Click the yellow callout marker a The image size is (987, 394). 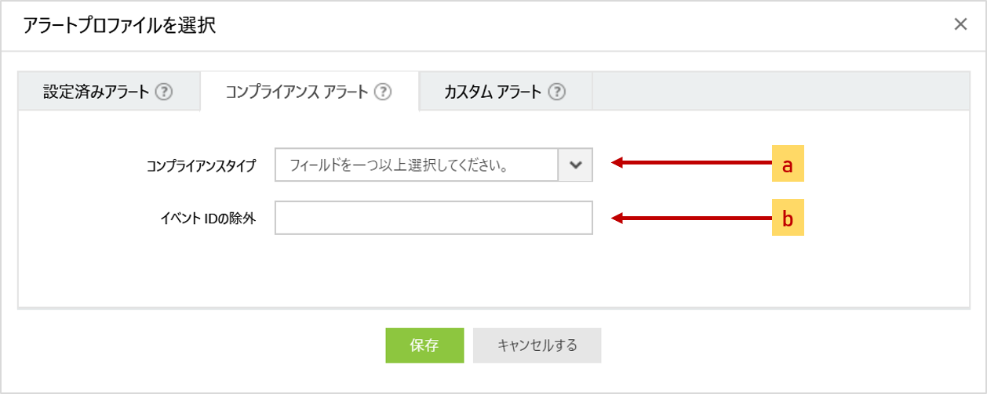788,164
